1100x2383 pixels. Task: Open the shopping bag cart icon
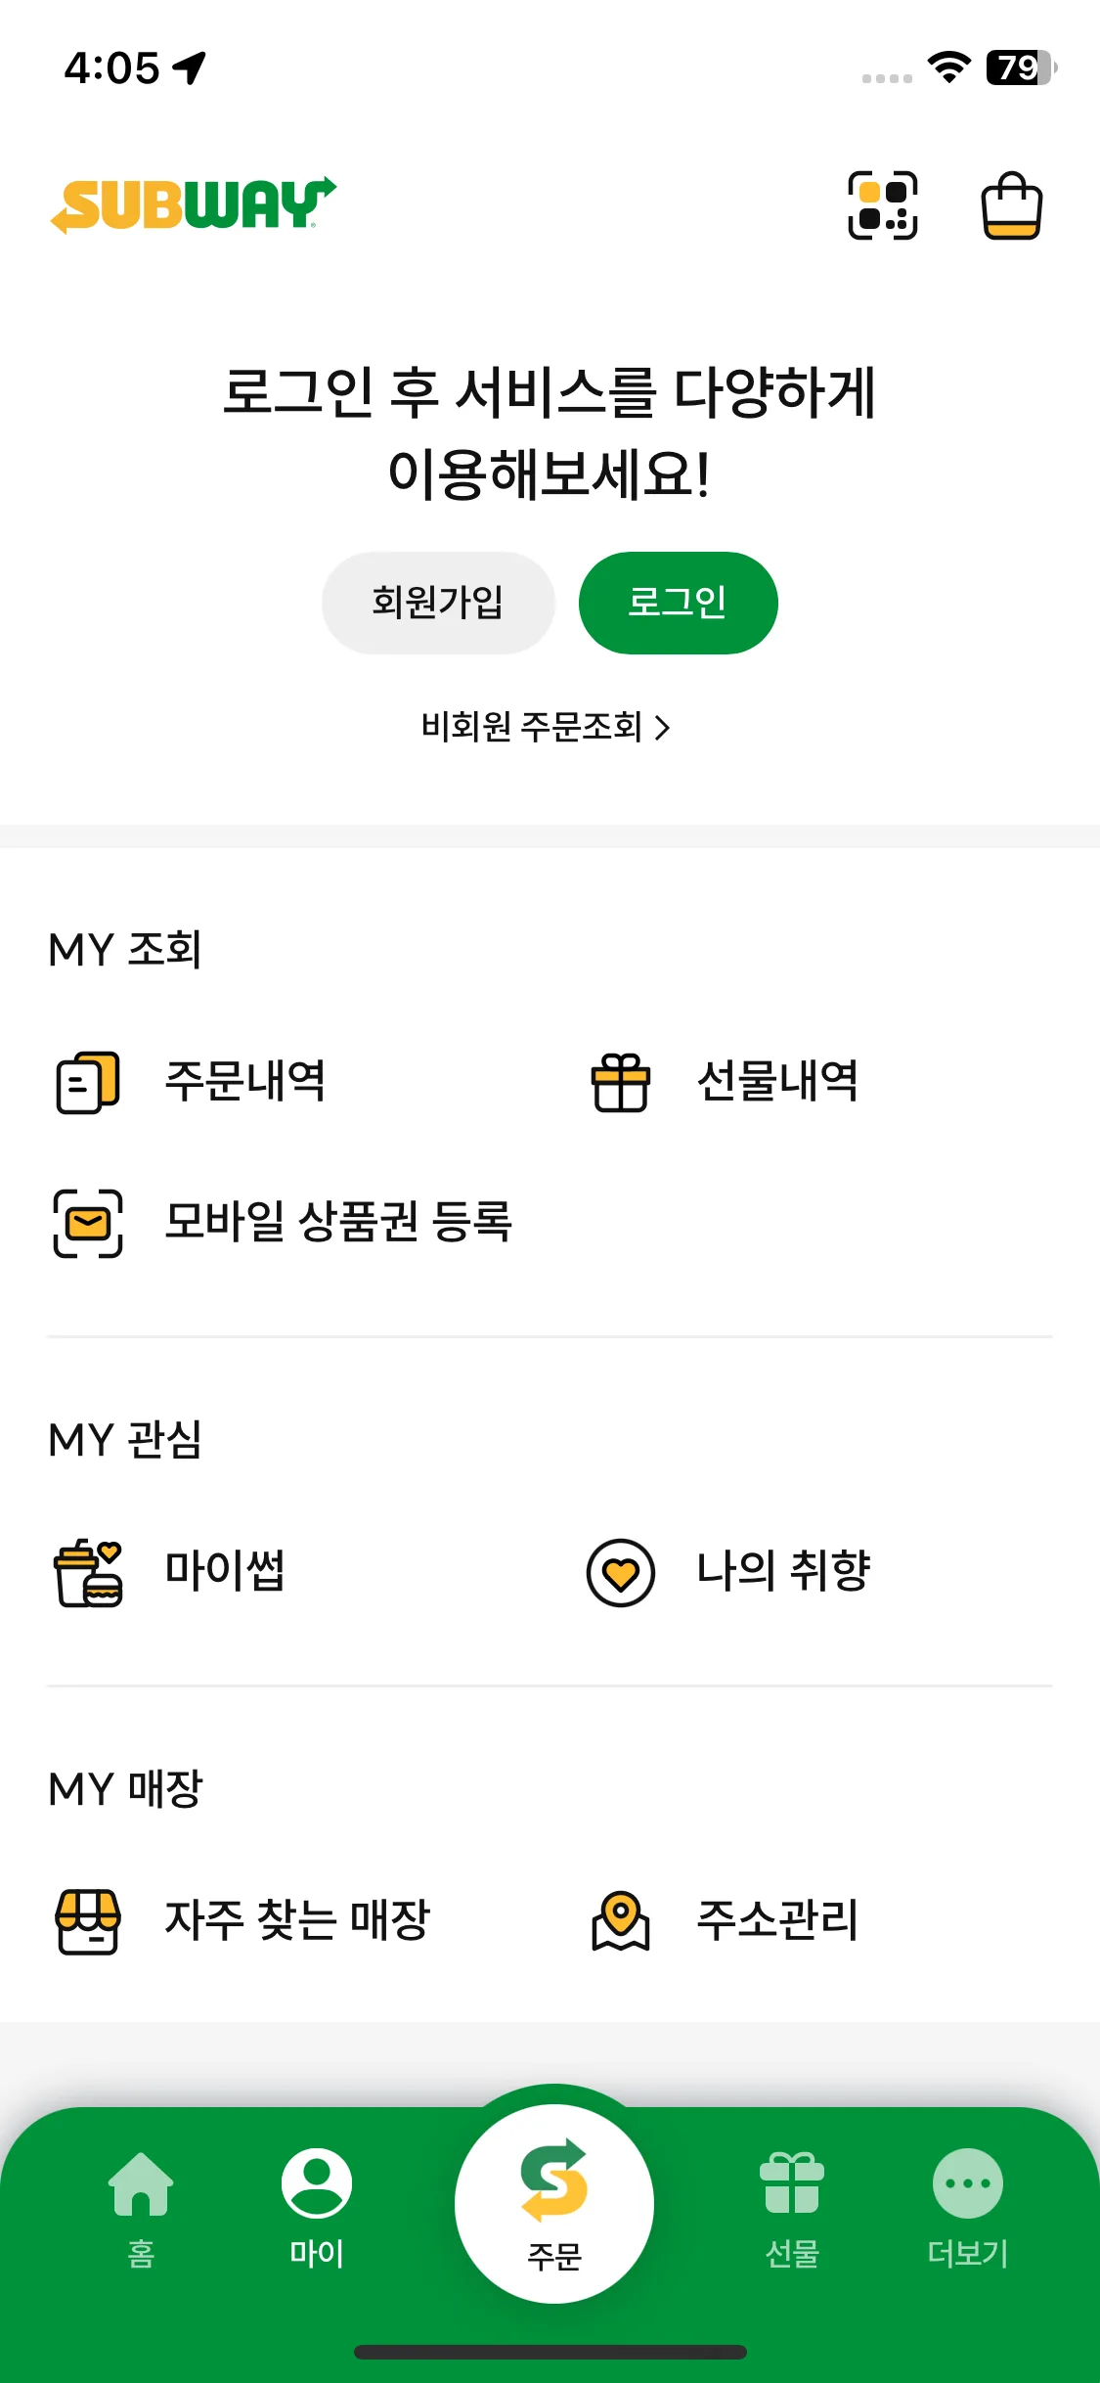[x=1011, y=205]
